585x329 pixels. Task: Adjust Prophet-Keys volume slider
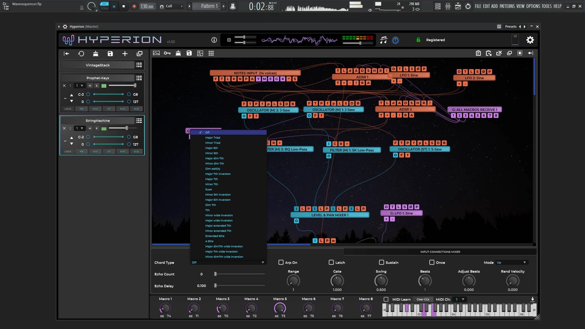123,86
